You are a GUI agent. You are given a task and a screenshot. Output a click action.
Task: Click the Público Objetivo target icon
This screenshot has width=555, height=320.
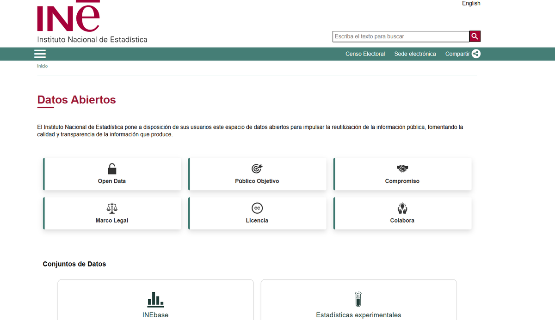(257, 169)
